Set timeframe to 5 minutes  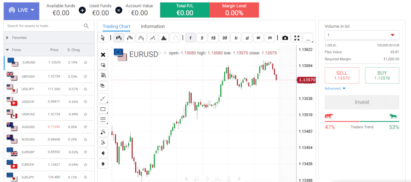[202, 38]
